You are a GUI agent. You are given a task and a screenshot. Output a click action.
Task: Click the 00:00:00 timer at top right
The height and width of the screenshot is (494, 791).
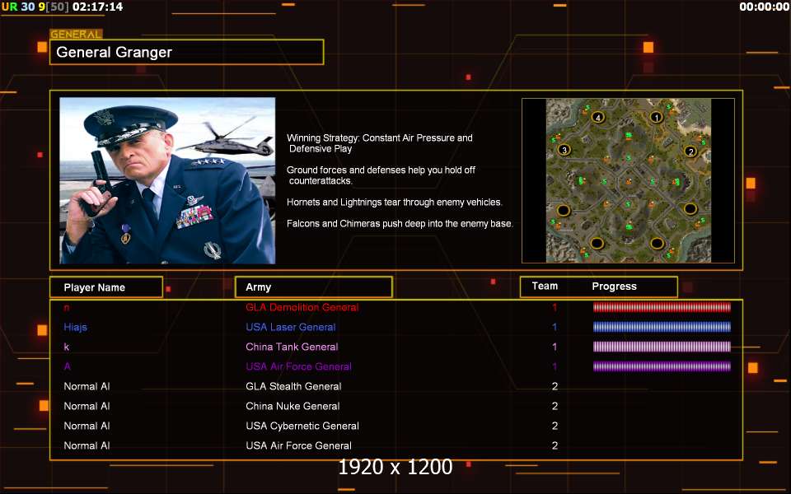[x=765, y=7]
